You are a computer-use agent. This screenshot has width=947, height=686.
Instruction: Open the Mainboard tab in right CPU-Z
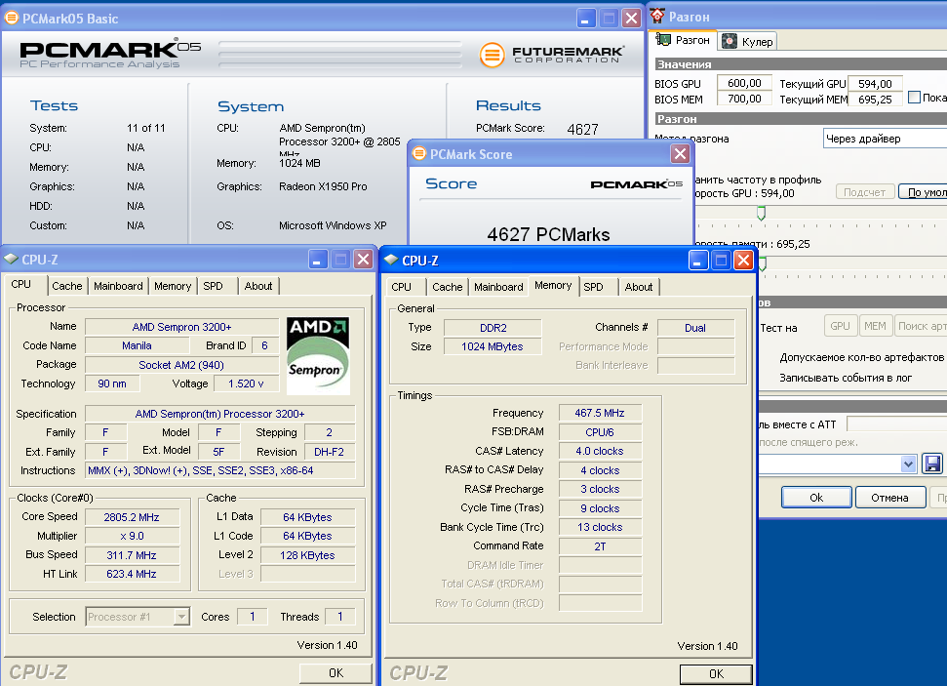point(499,287)
